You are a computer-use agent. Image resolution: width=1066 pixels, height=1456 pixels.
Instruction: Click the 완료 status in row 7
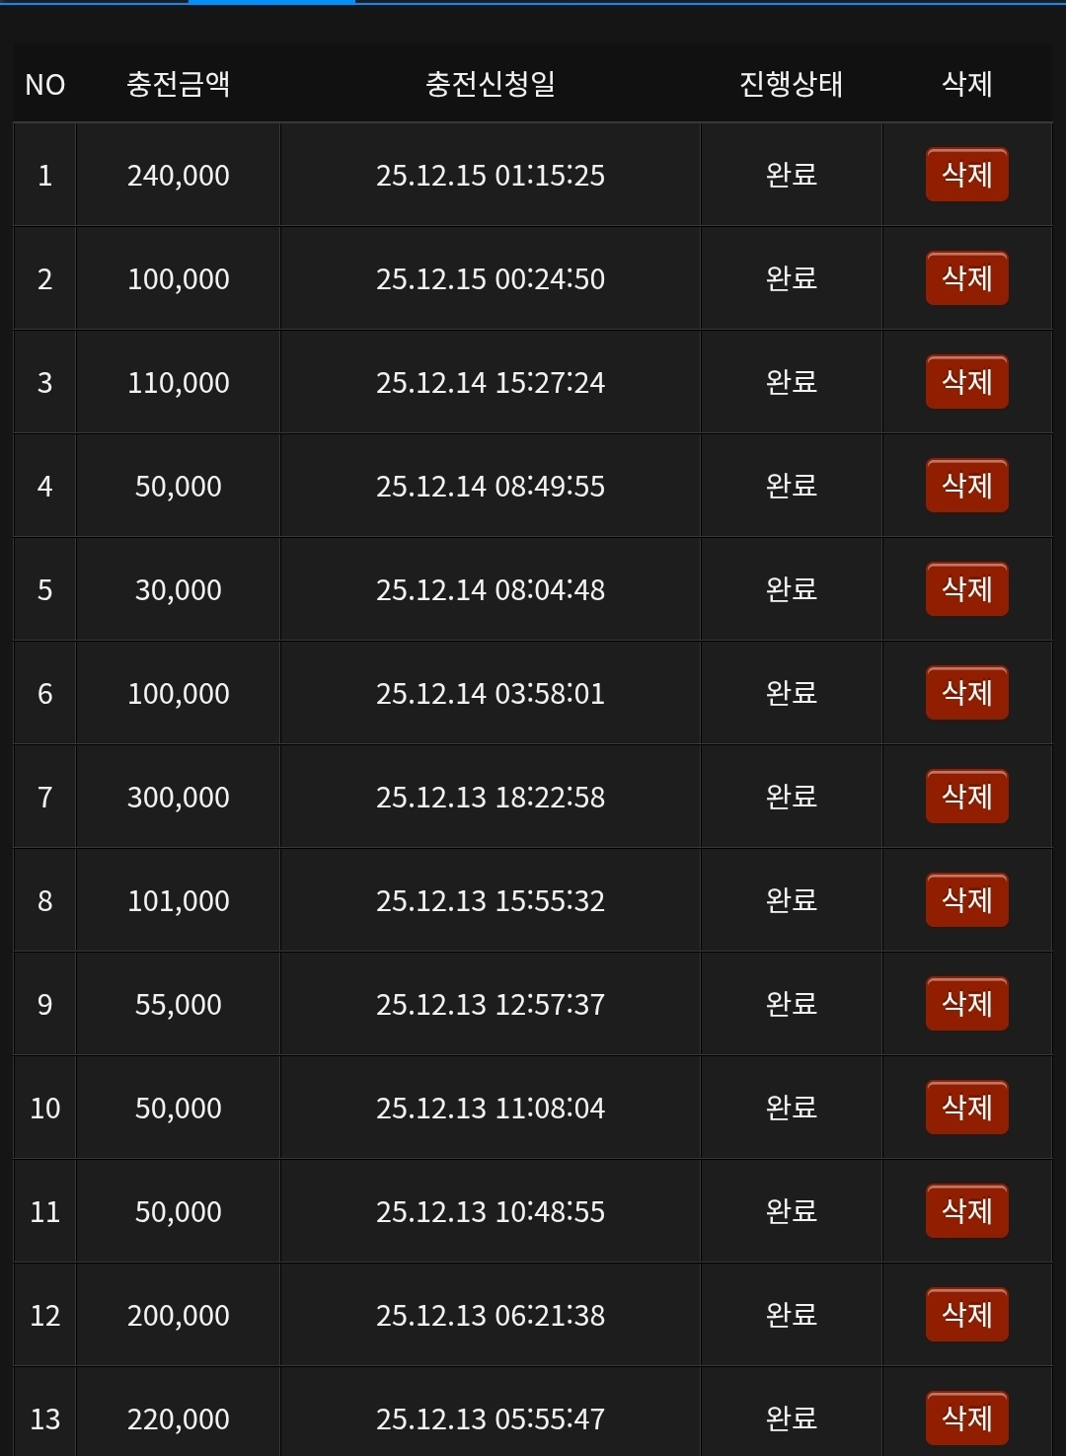(791, 797)
